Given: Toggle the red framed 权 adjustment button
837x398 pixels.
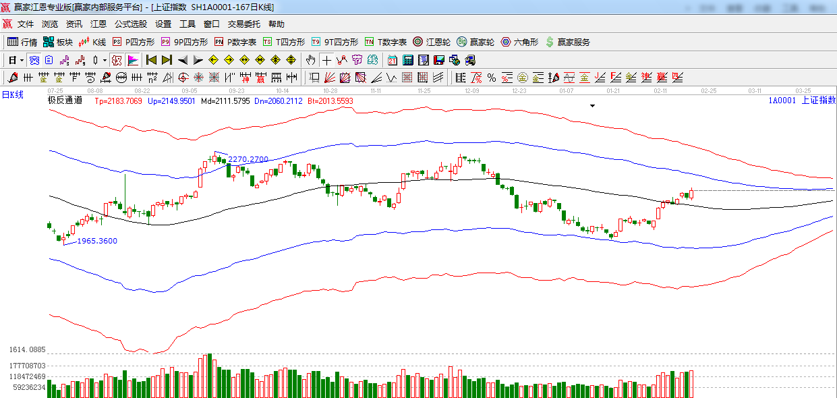Looking at the screenshot, I should [x=117, y=60].
